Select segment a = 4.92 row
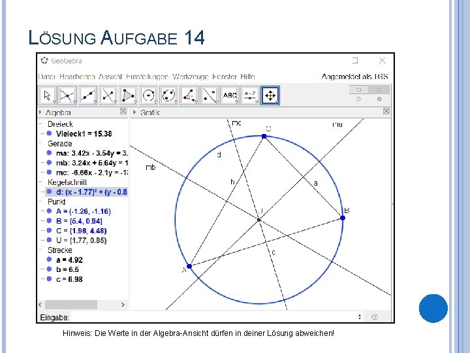This screenshot has width=470, height=353. tap(69, 260)
